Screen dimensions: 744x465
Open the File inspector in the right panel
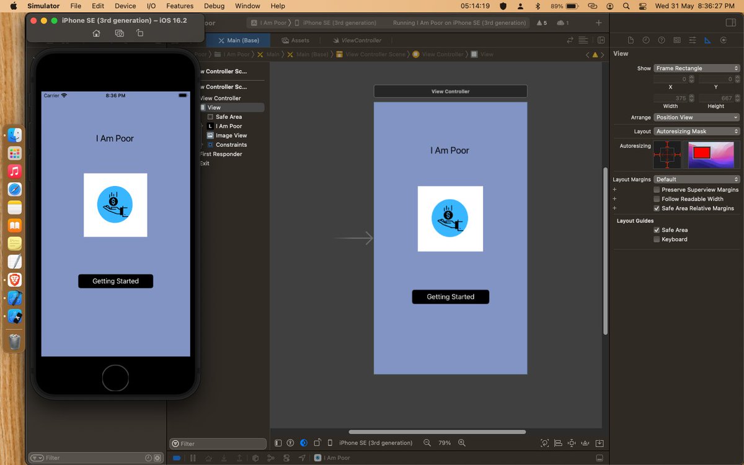(631, 40)
